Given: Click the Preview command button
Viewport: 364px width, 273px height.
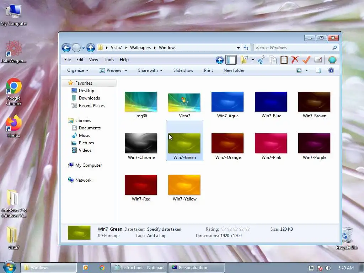Looking at the screenshot, I should pyautogui.click(x=111, y=70).
